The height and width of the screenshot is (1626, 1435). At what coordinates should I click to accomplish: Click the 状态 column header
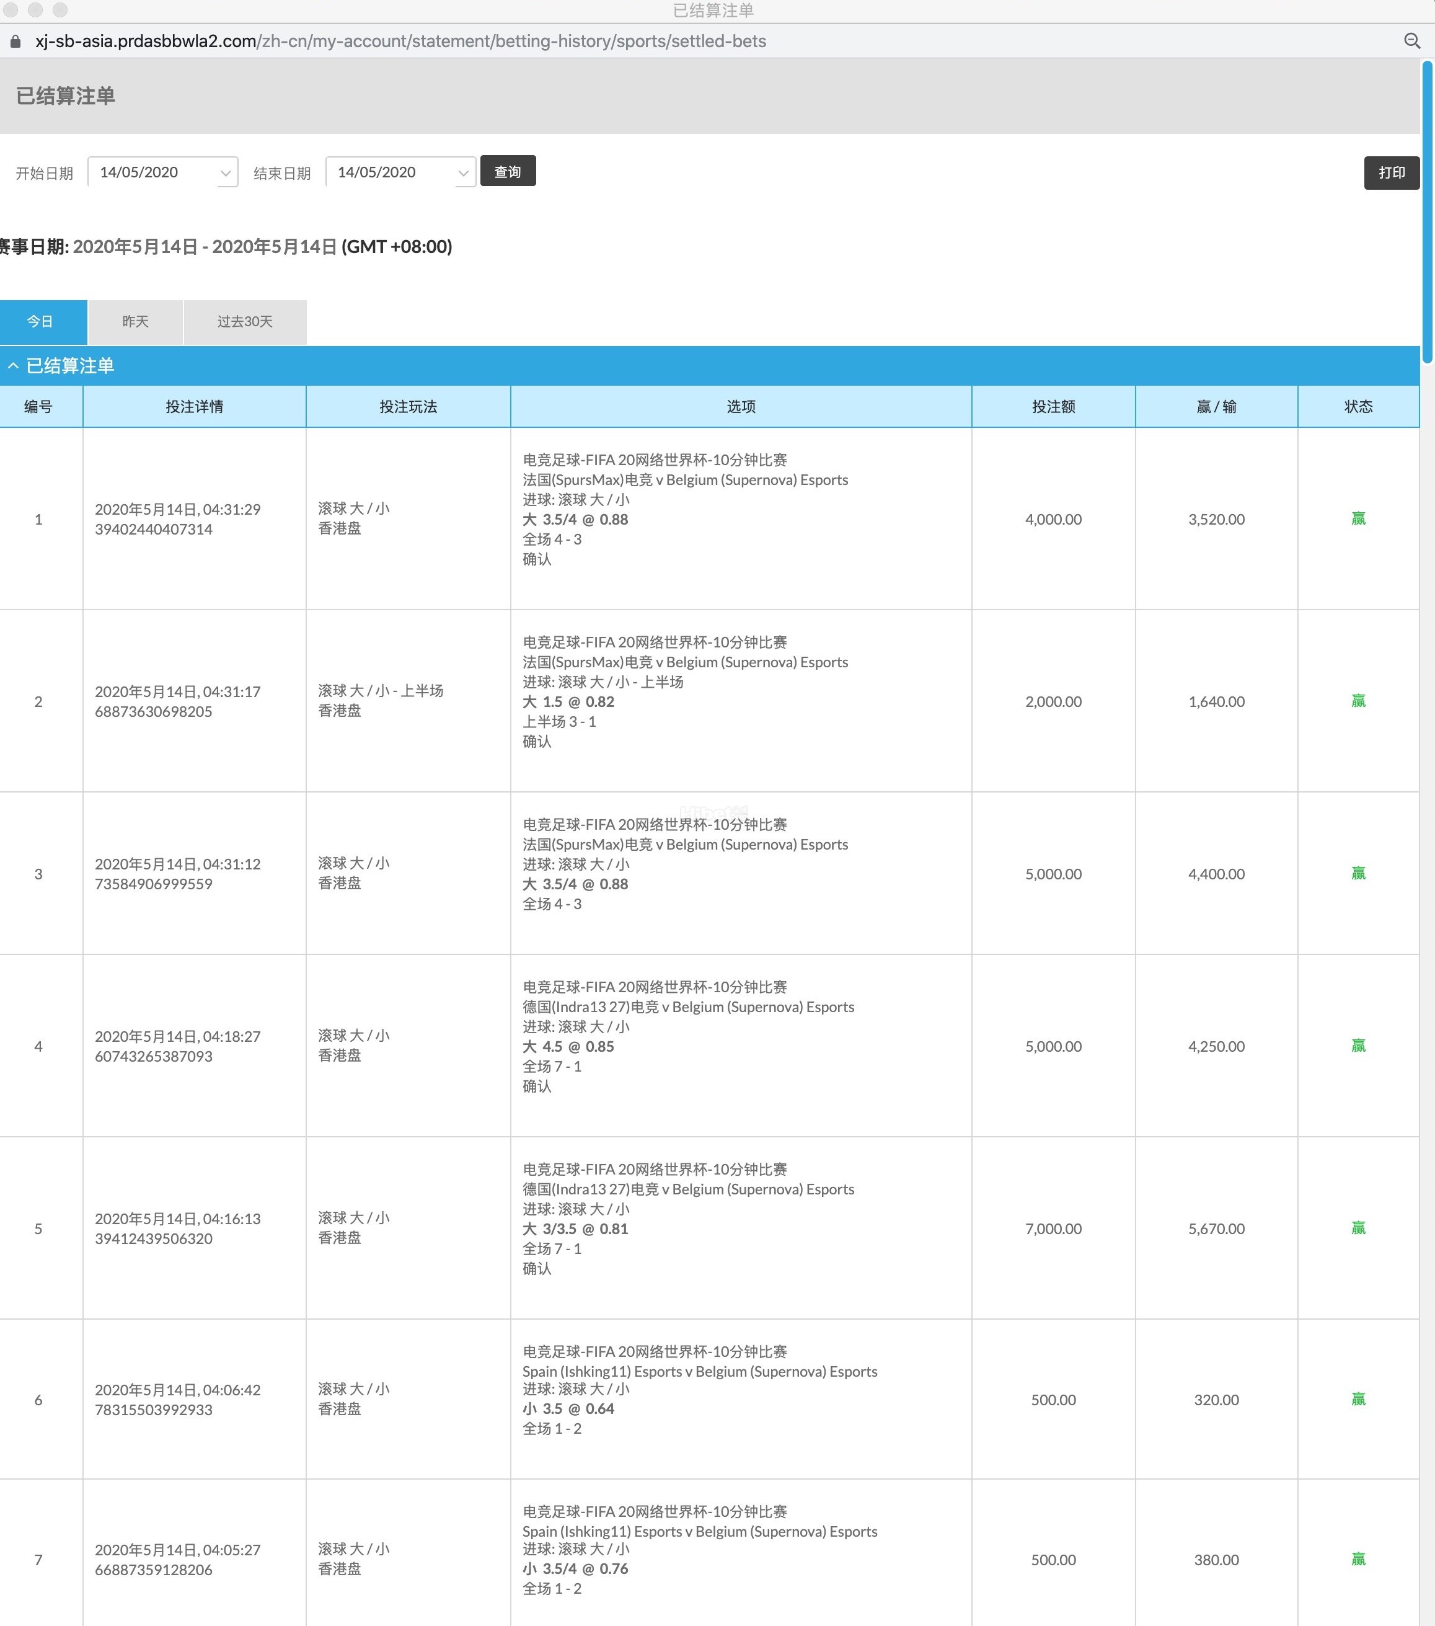tap(1358, 407)
